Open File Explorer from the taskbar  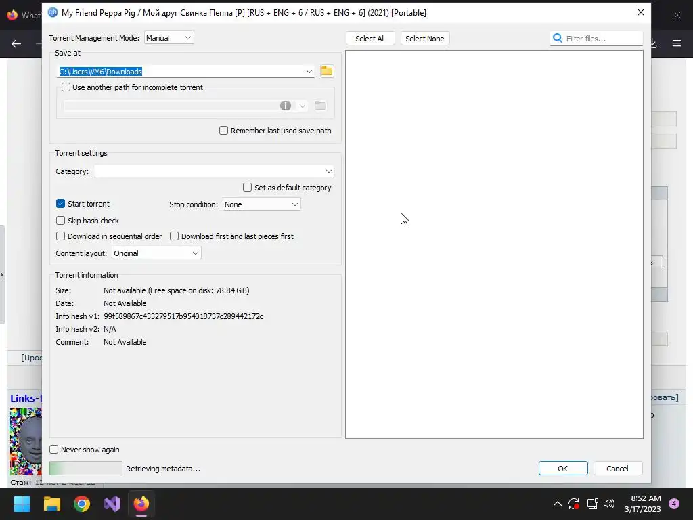pyautogui.click(x=51, y=504)
